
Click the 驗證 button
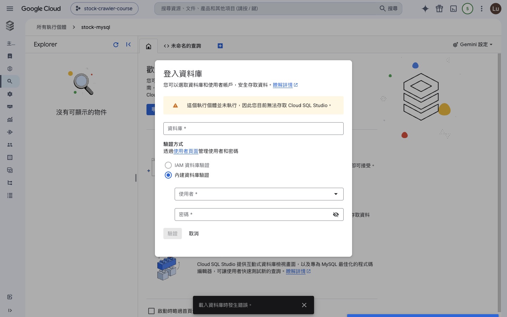[173, 234]
